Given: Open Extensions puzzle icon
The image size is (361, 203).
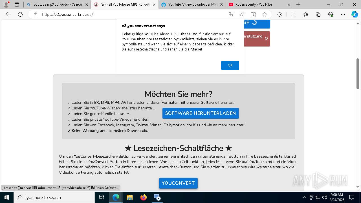Looking at the screenshot, I should coord(279,14).
